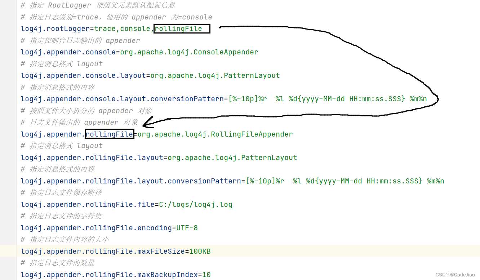Click the 'log4j.appender.rollingFile.maxFileSize' key

point(103,252)
